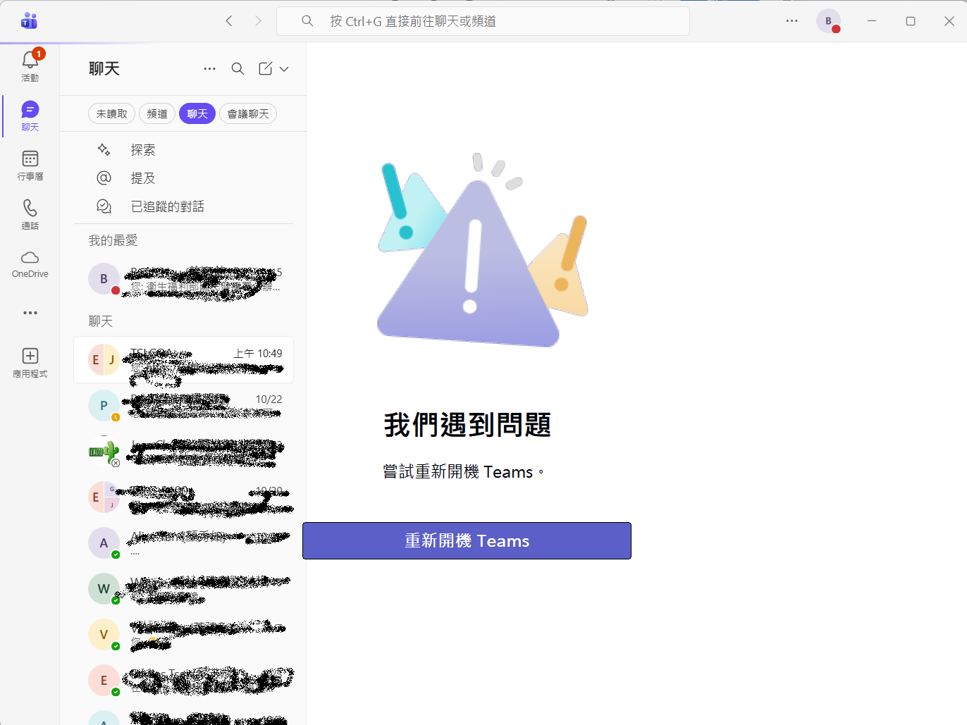Screen dimensions: 967x725
Task: Open the chat list options with the ... menu
Action: 209,68
